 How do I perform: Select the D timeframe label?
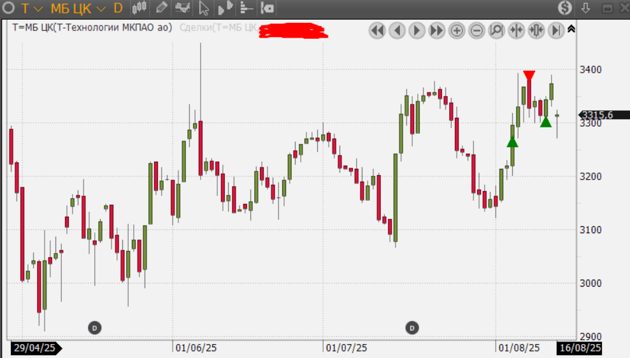[x=118, y=8]
